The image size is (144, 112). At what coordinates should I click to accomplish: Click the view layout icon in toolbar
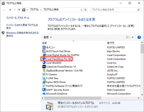coord(128,37)
